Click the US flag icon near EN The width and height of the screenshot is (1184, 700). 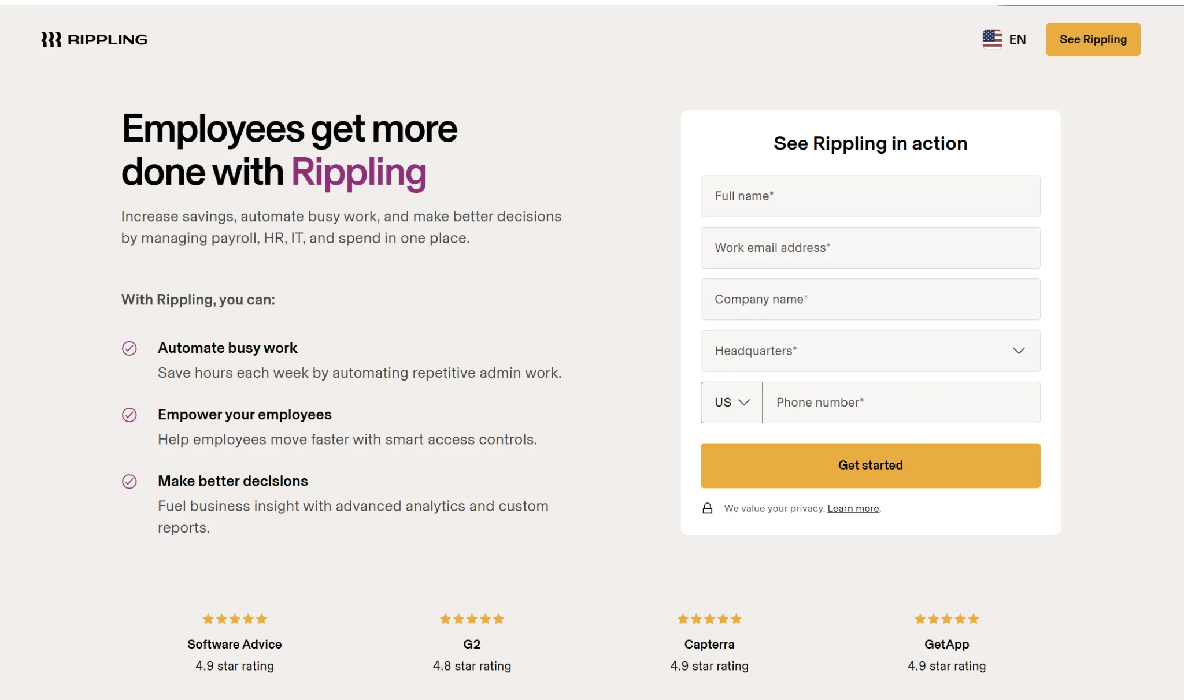pos(992,39)
